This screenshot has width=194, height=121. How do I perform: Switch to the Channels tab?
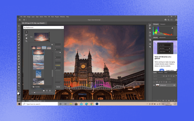160,73
